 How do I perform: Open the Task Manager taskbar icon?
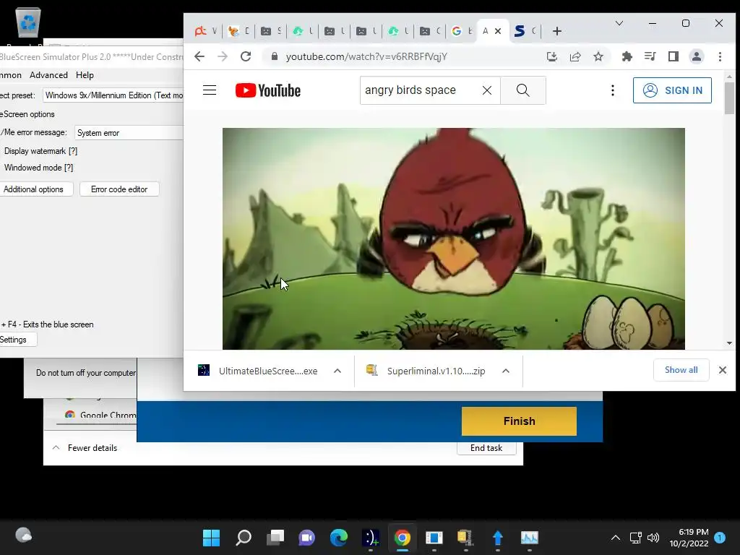(529, 537)
